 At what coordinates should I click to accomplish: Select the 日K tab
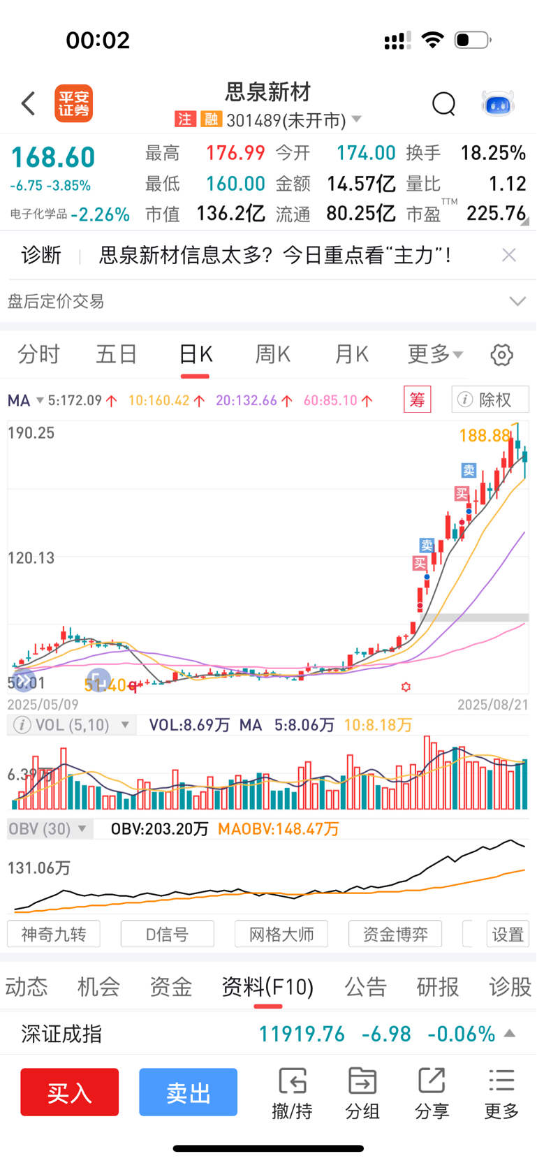196,354
